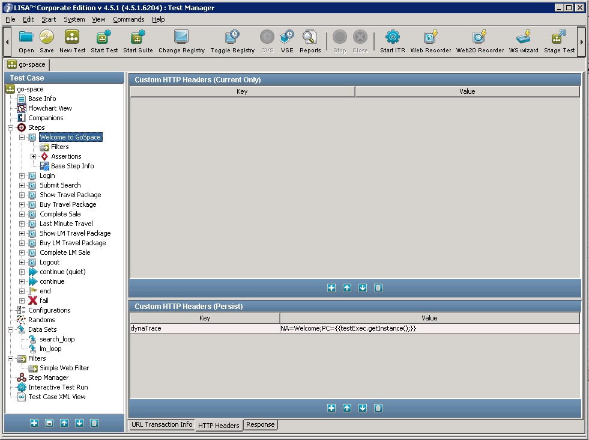Click minus button under Test Case tree
This screenshot has width=589, height=440.
[49, 423]
